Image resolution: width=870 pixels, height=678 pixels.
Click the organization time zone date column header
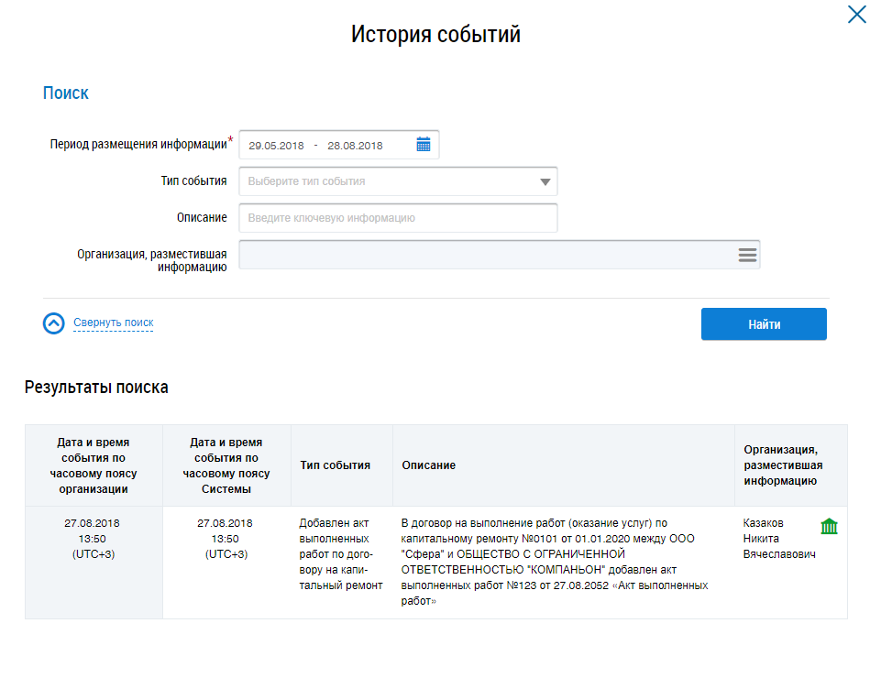click(x=93, y=465)
